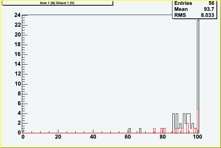Click the y-axis label 24

[x=17, y=15]
